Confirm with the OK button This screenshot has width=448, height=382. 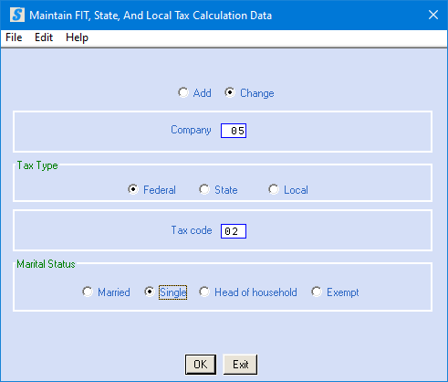pos(201,365)
